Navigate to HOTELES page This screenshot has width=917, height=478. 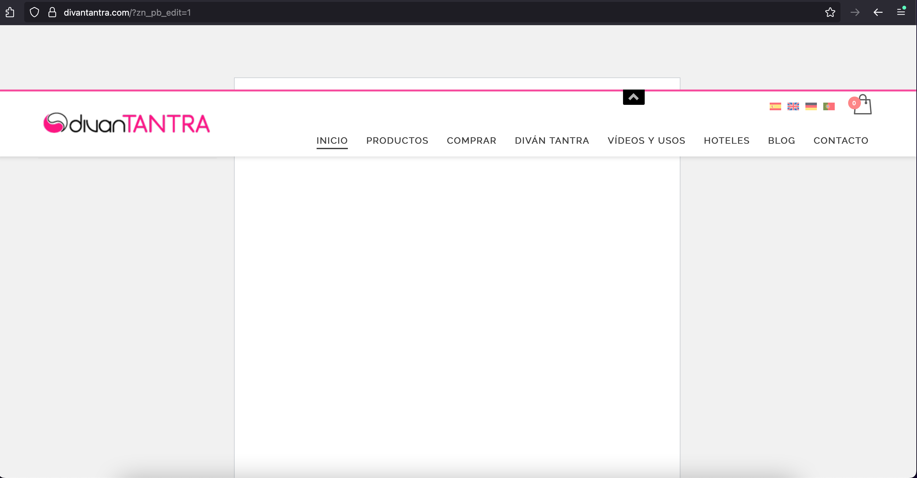pyautogui.click(x=726, y=141)
